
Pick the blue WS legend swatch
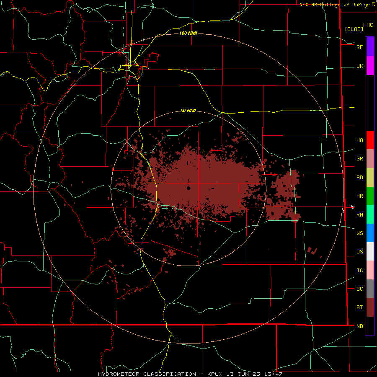370,233
